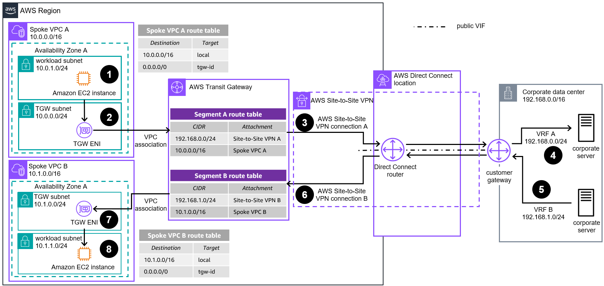Click the Spoke VPC A cloud icon
Viewport: 604px width, 286px height.
(18, 31)
